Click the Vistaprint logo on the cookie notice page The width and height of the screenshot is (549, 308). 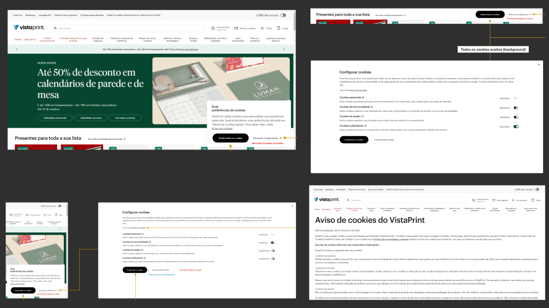(x=326, y=199)
